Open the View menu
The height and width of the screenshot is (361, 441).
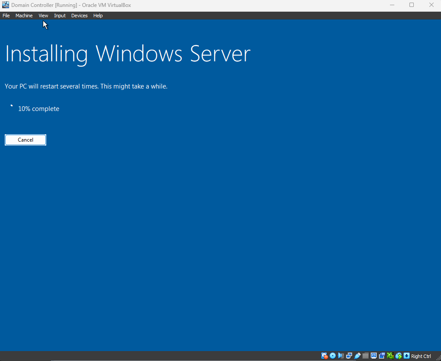pos(43,16)
